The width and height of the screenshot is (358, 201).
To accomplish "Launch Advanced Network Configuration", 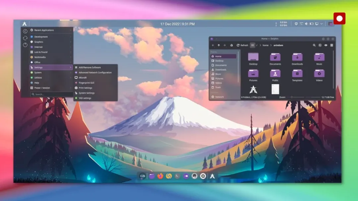I will click(95, 72).
